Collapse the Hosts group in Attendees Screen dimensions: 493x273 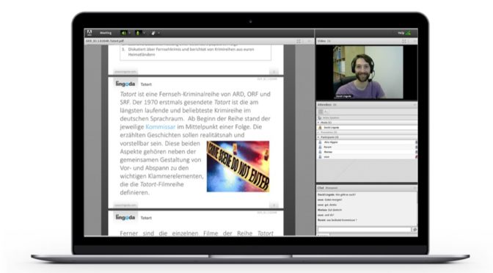point(318,123)
